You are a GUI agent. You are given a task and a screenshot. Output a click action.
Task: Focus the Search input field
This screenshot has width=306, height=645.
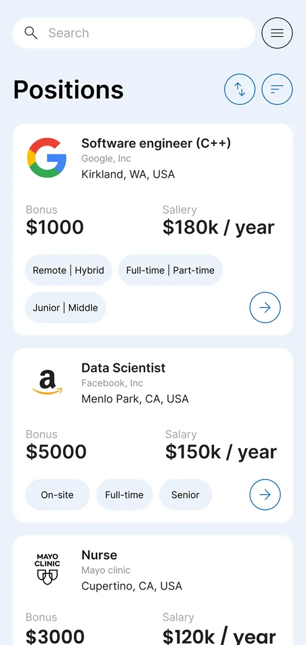click(134, 33)
